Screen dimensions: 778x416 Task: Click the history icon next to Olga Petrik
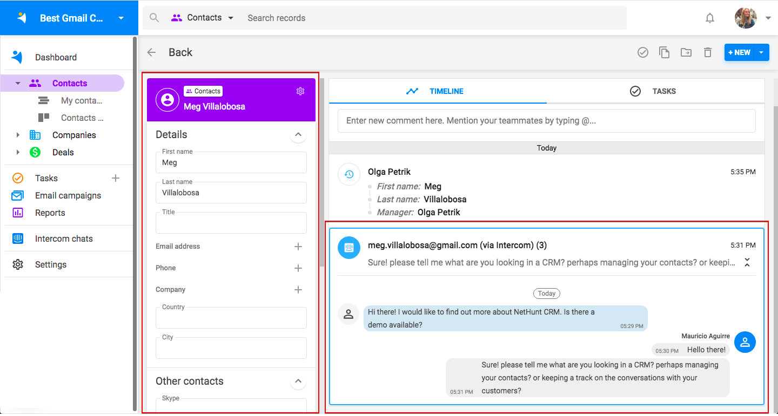(x=349, y=174)
